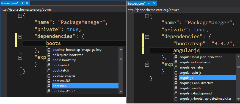This screenshot has height=104, width=240.
Task: Click package icon beside bootsketch
Action: pos(49,70)
